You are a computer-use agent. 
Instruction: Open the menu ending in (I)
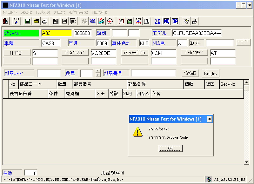point(26,12)
